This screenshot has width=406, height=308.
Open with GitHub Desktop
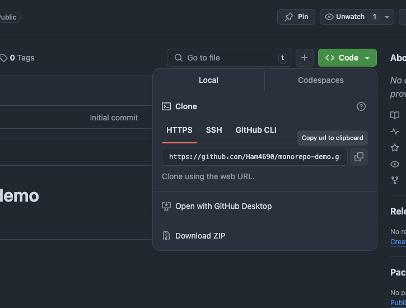[265, 206]
